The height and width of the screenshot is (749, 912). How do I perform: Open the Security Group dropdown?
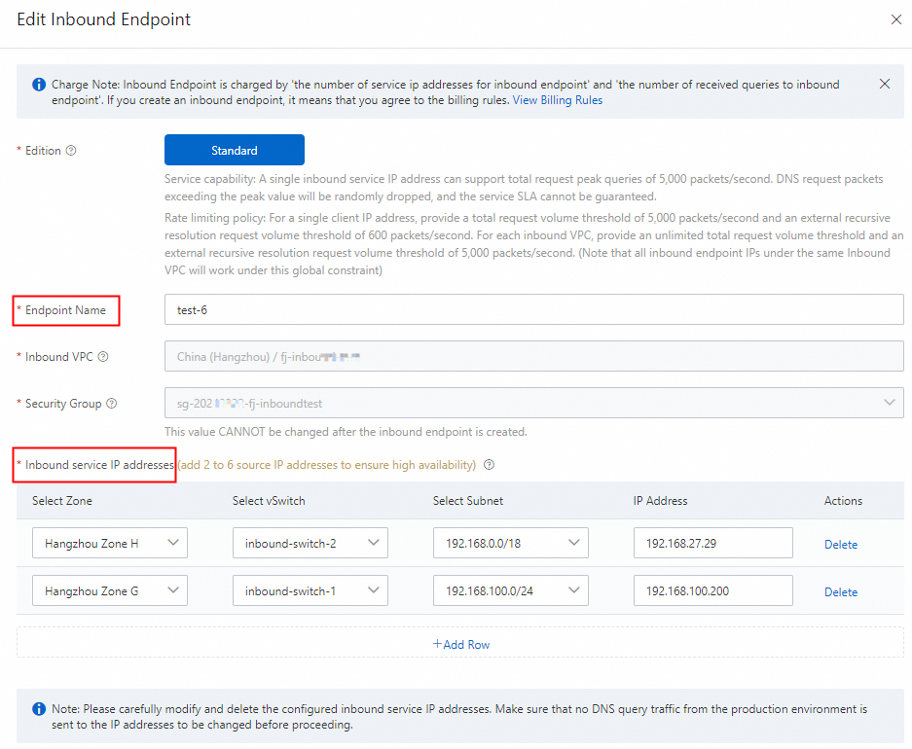[x=534, y=403]
